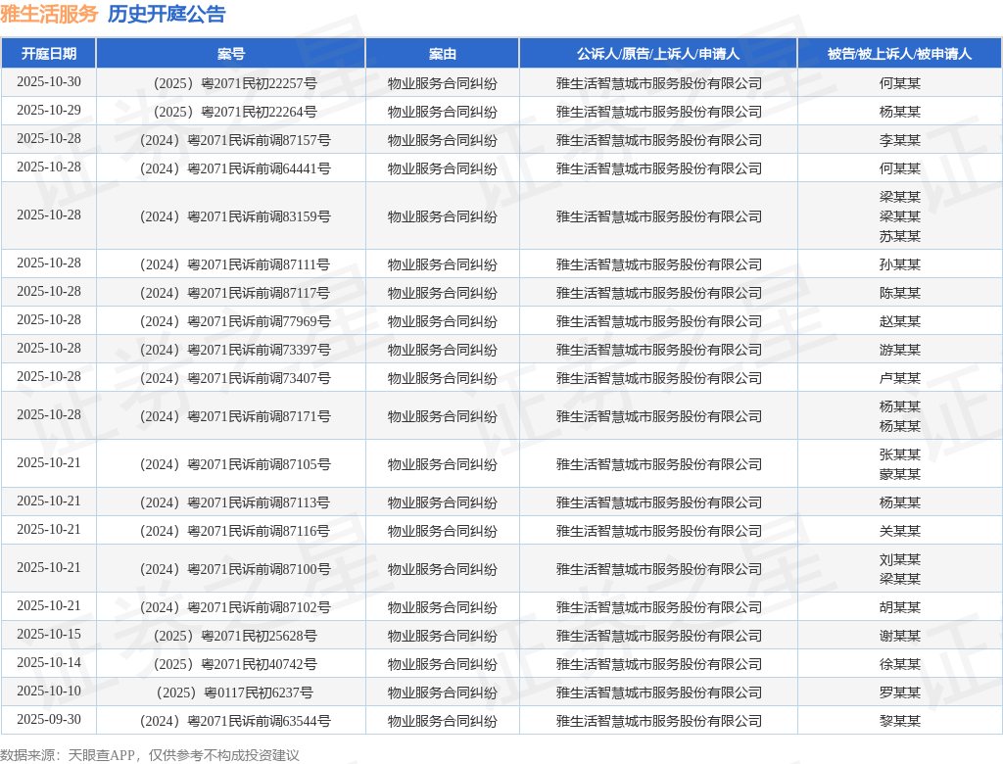Click defendant 陈某某

coord(899,293)
